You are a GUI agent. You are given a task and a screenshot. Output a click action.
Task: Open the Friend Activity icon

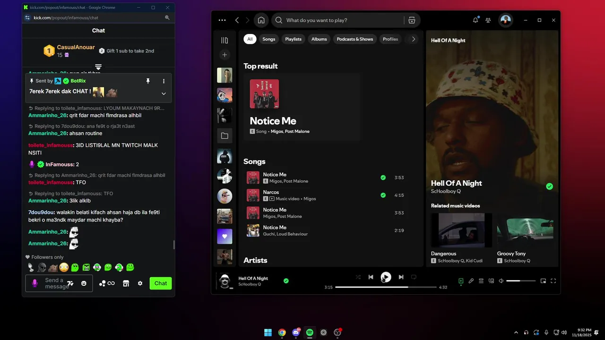pyautogui.click(x=488, y=20)
